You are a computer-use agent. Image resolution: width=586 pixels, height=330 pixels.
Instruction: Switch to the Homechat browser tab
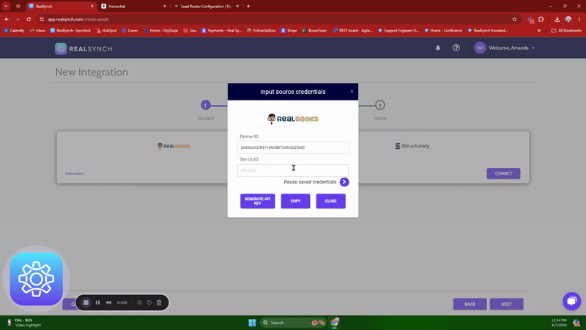(x=133, y=7)
